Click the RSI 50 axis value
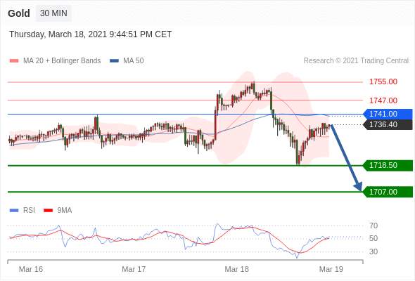This screenshot has width=415, height=281. click(x=373, y=238)
